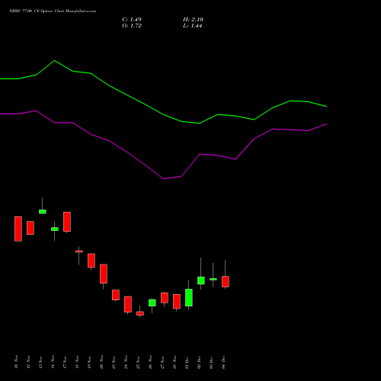Select the green candle for 14 Nov

point(55,229)
